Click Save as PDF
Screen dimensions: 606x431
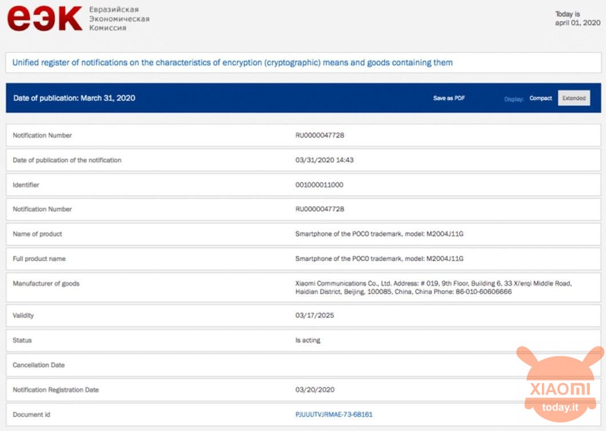click(x=449, y=98)
